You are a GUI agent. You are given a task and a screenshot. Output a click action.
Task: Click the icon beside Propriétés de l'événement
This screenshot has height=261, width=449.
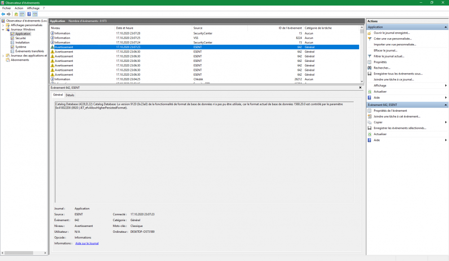[370, 110]
